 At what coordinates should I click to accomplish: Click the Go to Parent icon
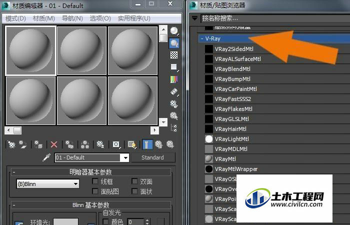coord(158,144)
